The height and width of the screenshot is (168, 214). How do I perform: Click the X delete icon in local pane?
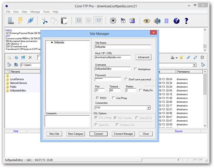click(30, 58)
